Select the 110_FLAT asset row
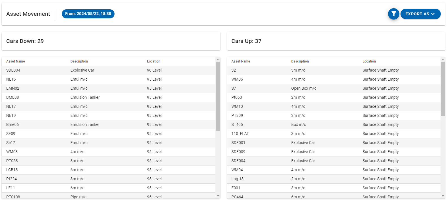 pos(240,134)
